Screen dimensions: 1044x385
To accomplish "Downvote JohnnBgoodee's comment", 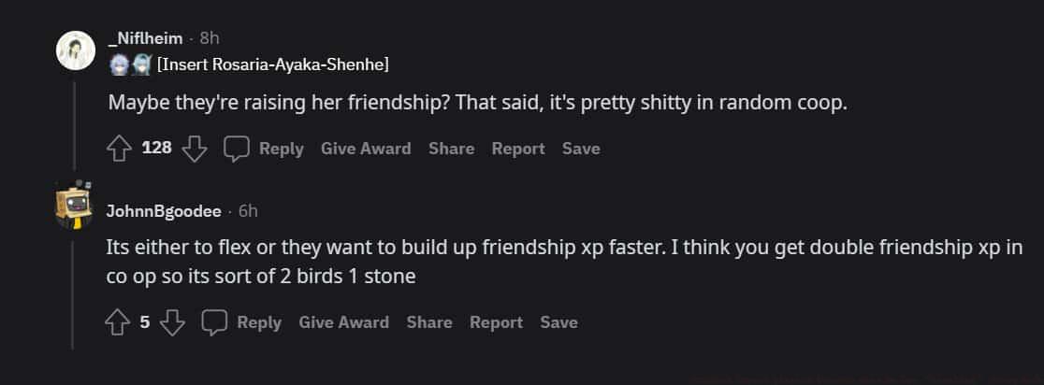I will pos(171,322).
